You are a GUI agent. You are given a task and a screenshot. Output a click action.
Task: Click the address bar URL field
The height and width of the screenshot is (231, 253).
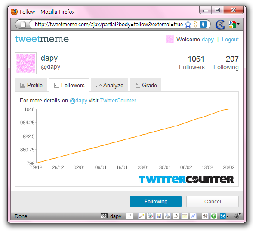(x=109, y=25)
